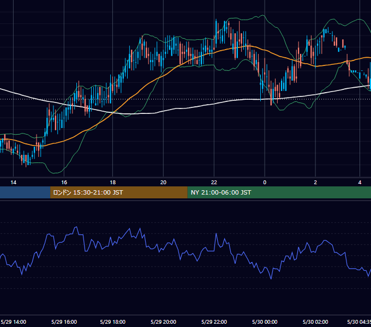Click the blue session bar before London
Viewport: 371px width, 327px height.
(25, 192)
